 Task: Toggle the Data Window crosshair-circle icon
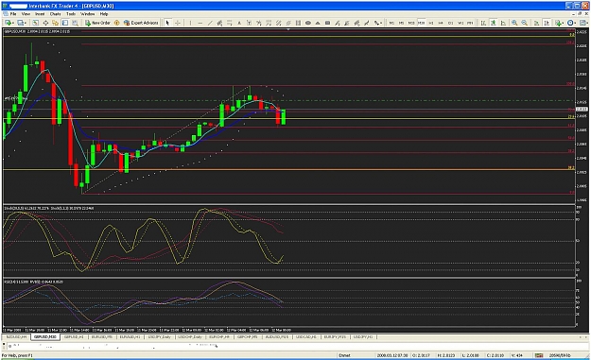45,23
